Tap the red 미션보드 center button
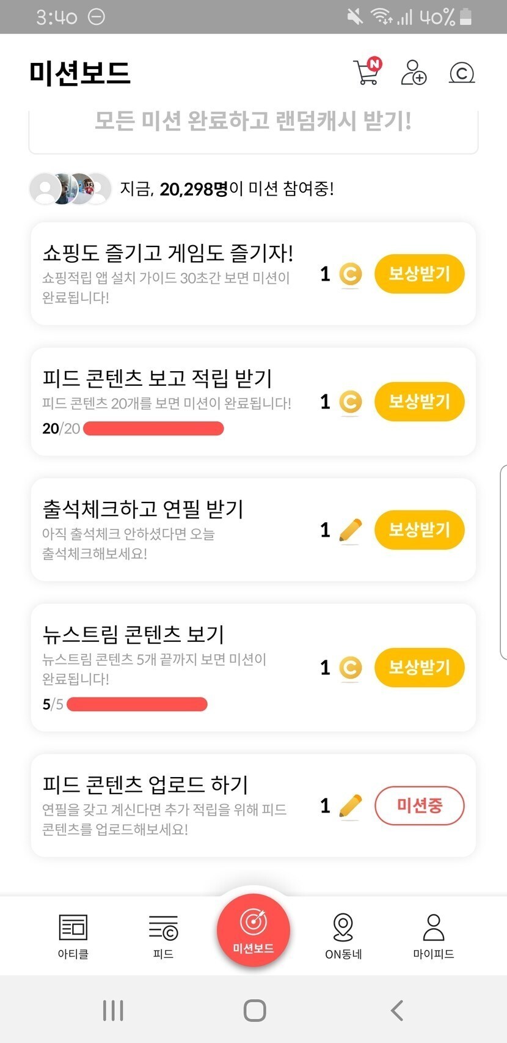Screen dimensions: 507x1043 coord(253,929)
